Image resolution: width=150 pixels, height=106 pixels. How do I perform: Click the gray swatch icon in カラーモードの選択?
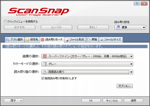(45, 64)
